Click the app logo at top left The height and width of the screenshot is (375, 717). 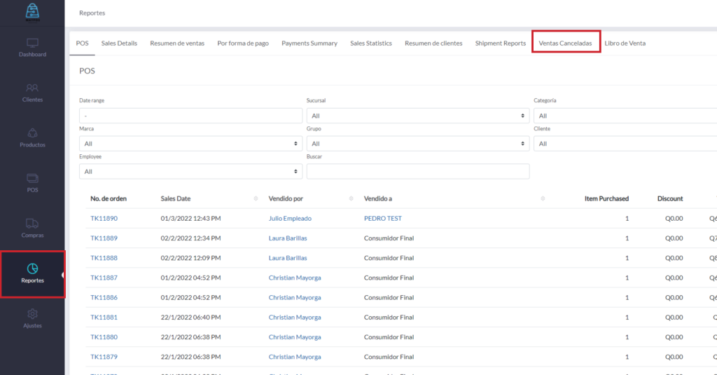click(32, 12)
